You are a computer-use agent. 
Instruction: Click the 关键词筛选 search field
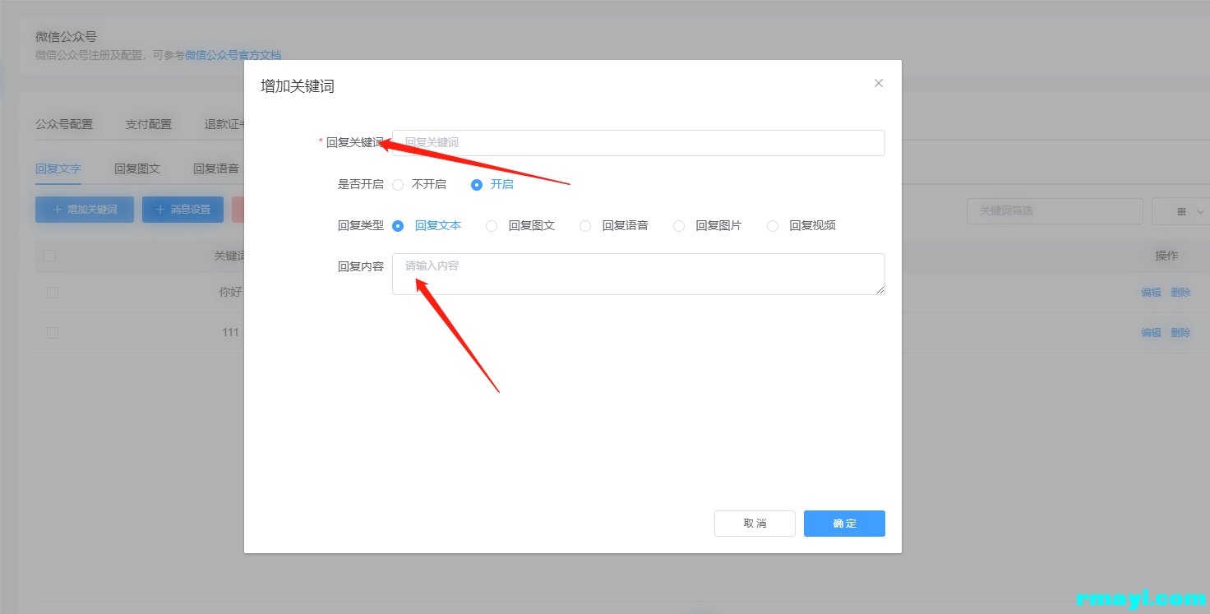click(1055, 211)
